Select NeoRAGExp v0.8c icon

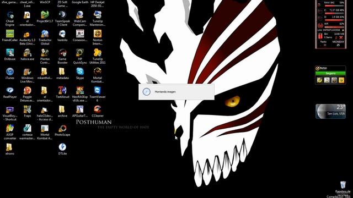pos(79,94)
